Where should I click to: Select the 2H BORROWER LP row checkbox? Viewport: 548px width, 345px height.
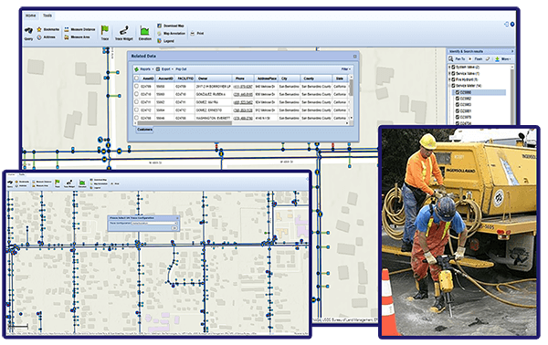point(136,86)
